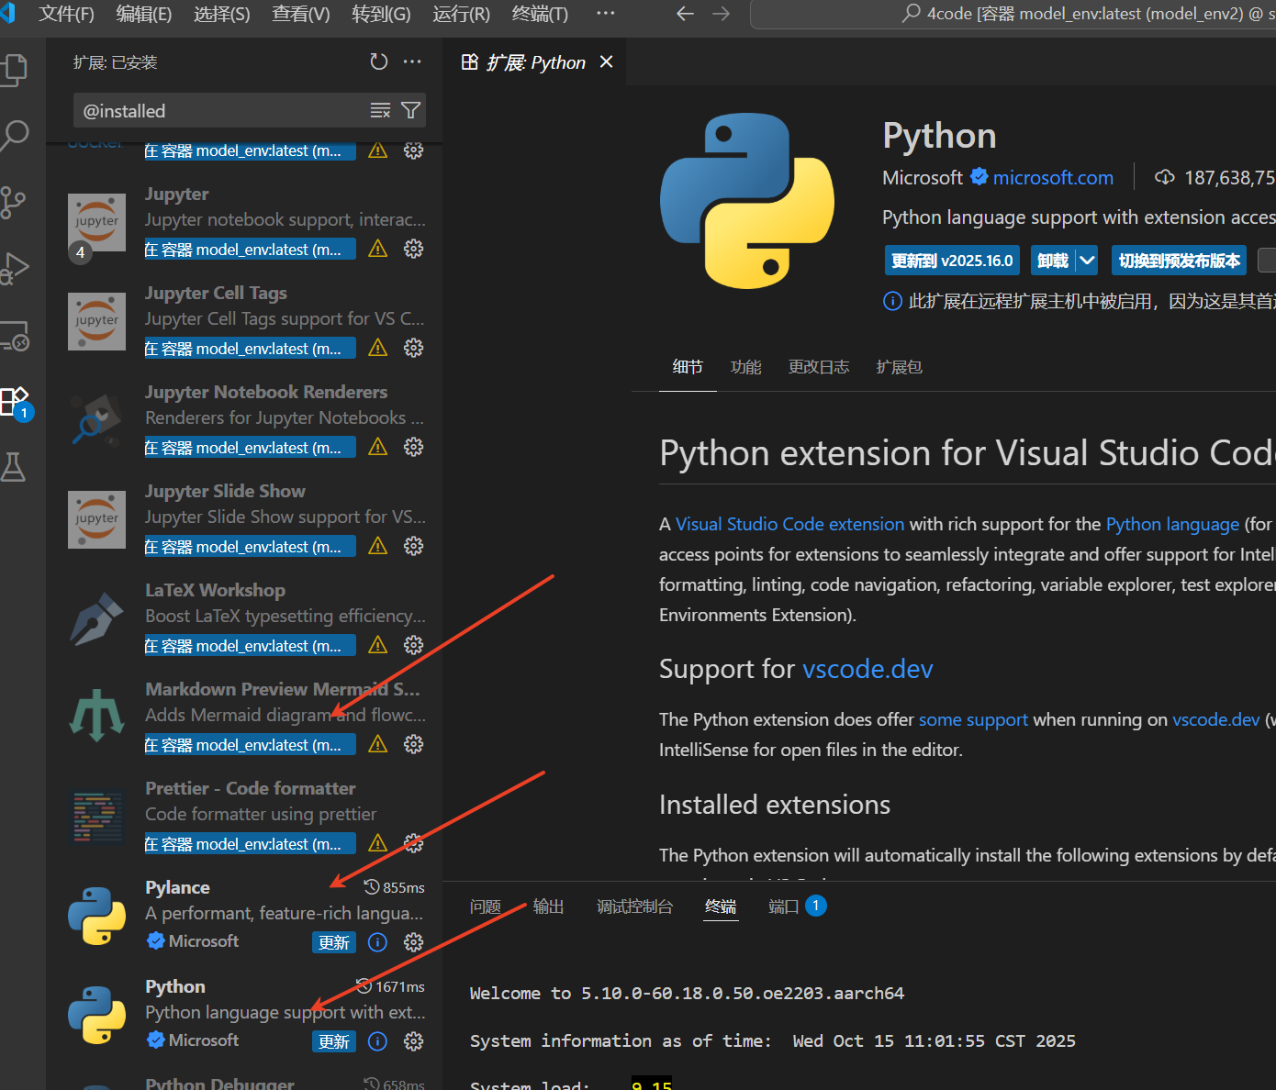Open the 选择(S) menu

click(222, 14)
